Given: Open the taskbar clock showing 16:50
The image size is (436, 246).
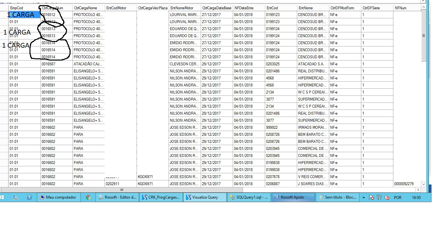Looking at the screenshot, I should (416, 198).
